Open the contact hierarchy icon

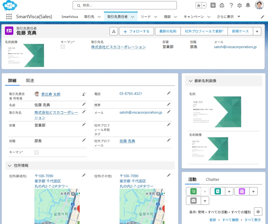[114, 31]
